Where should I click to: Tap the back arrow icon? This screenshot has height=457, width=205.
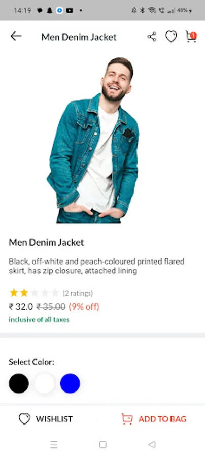16,36
